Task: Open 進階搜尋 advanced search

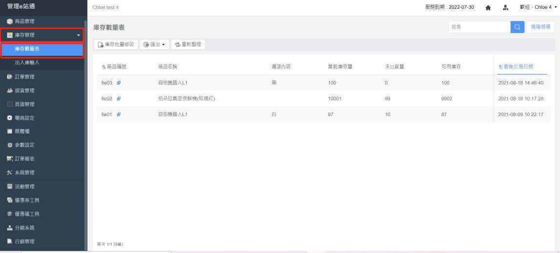Action: point(540,27)
